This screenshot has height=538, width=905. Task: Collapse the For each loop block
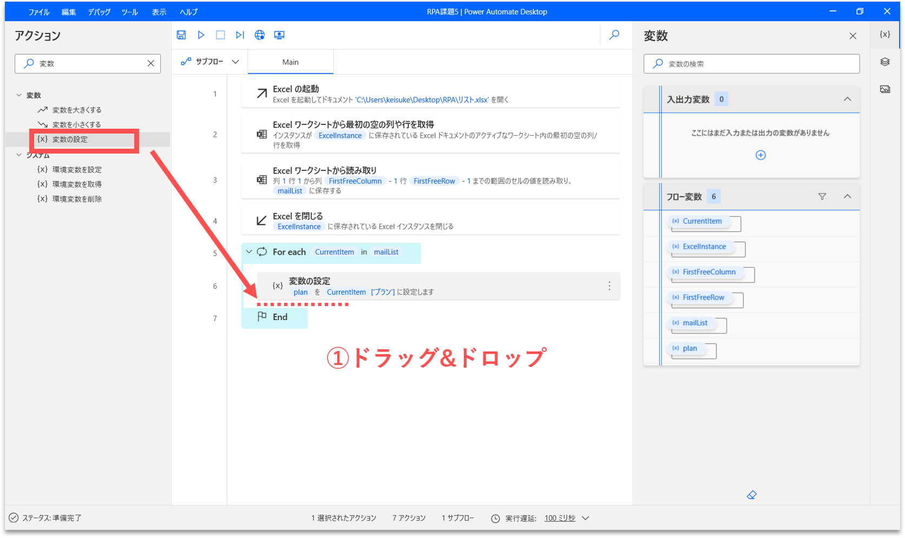[249, 252]
